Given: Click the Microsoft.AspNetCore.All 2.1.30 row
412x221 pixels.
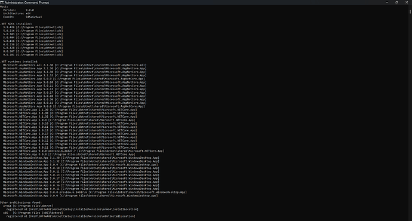Looking at the screenshot, I should [75, 65].
